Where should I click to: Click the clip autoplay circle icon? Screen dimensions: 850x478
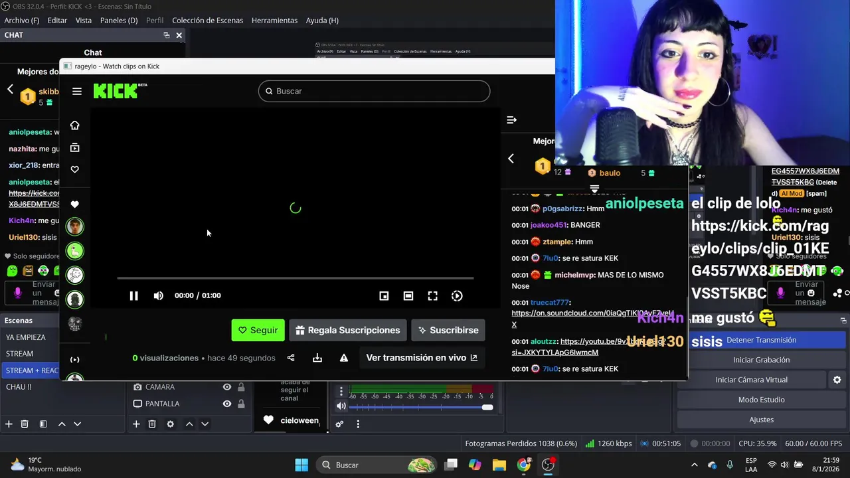click(457, 296)
